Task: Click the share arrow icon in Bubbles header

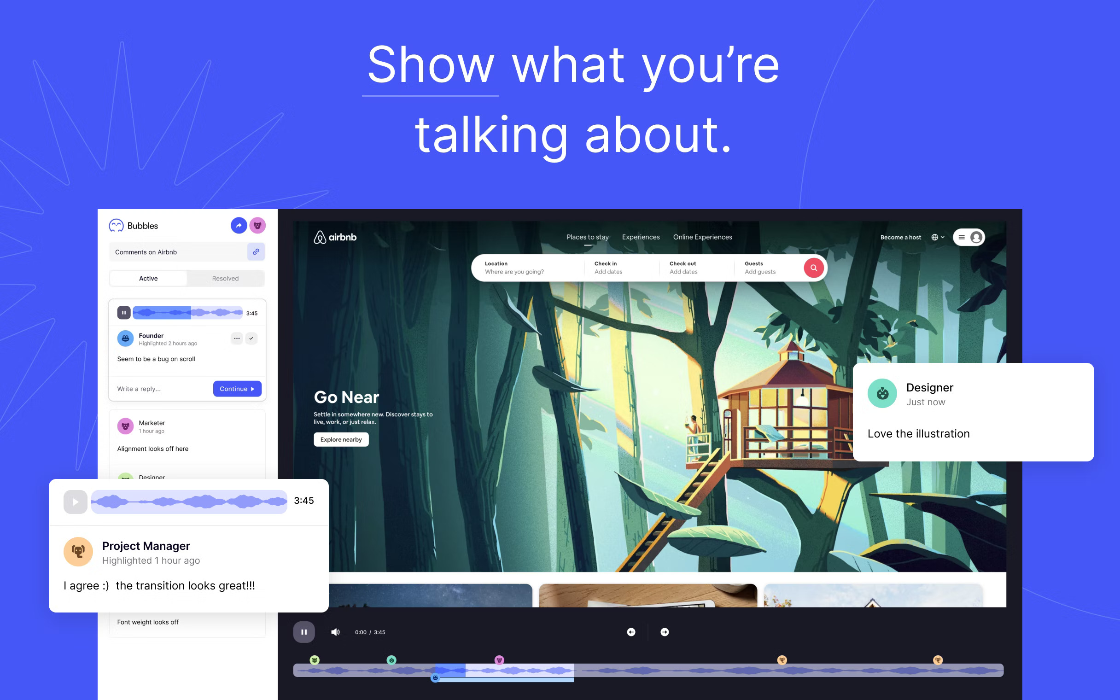Action: tap(239, 226)
